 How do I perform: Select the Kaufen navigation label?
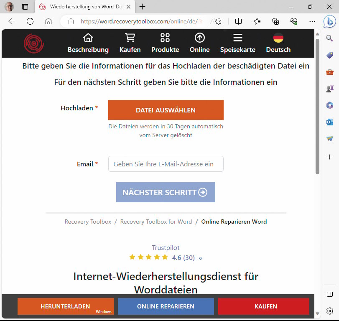(130, 49)
